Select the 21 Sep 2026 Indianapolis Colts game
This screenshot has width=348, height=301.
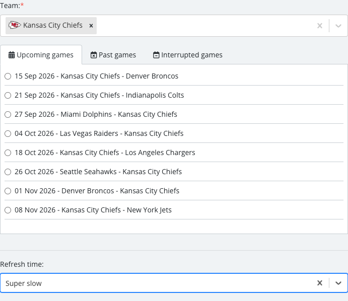8,95
